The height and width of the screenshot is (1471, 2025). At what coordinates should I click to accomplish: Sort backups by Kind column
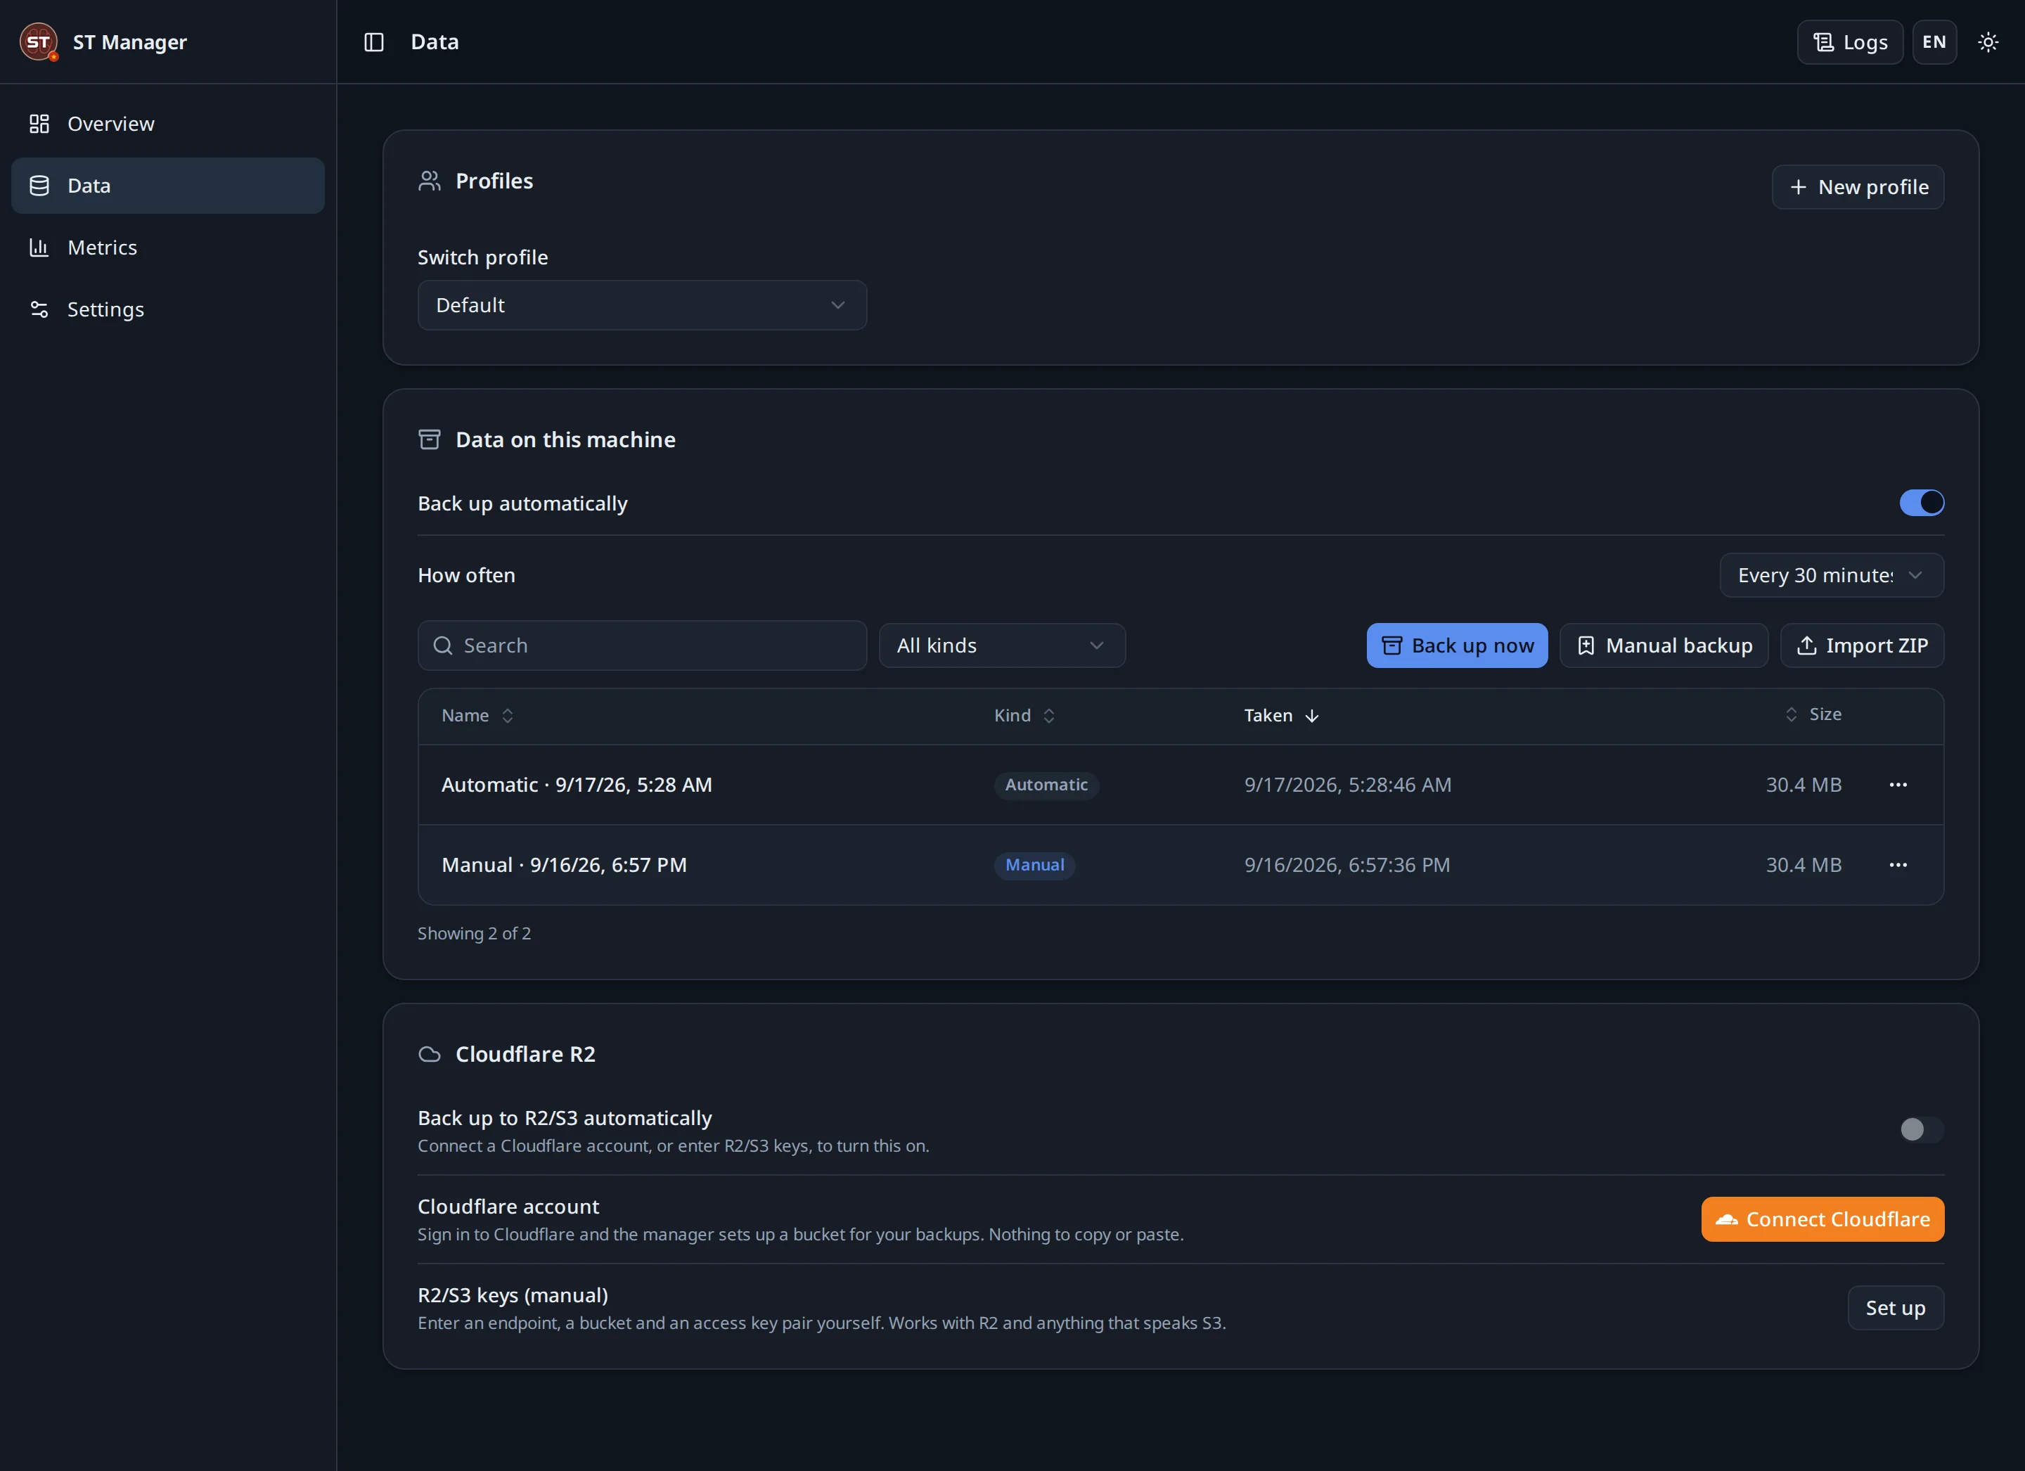point(1025,715)
